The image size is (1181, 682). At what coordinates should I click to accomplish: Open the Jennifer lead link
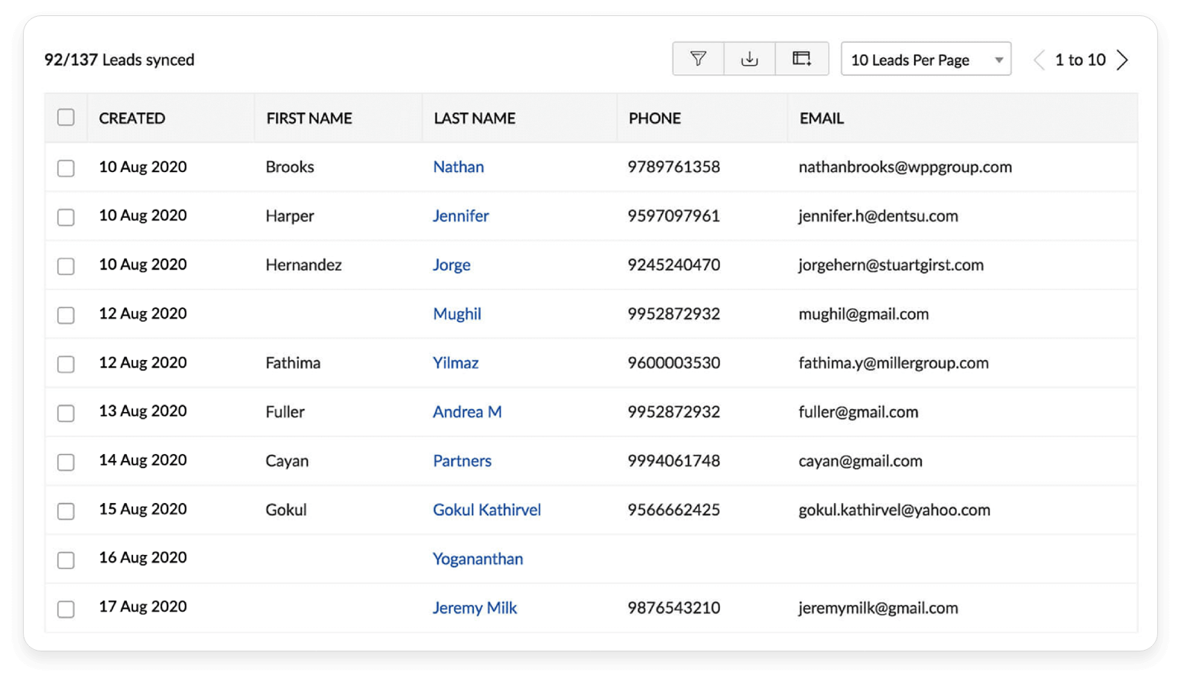[460, 216]
